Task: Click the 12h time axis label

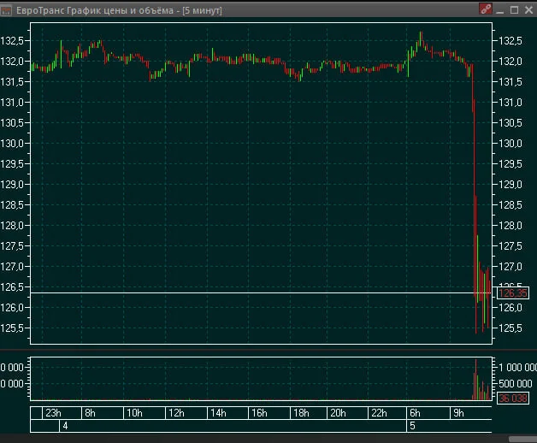Action: pyautogui.click(x=176, y=413)
